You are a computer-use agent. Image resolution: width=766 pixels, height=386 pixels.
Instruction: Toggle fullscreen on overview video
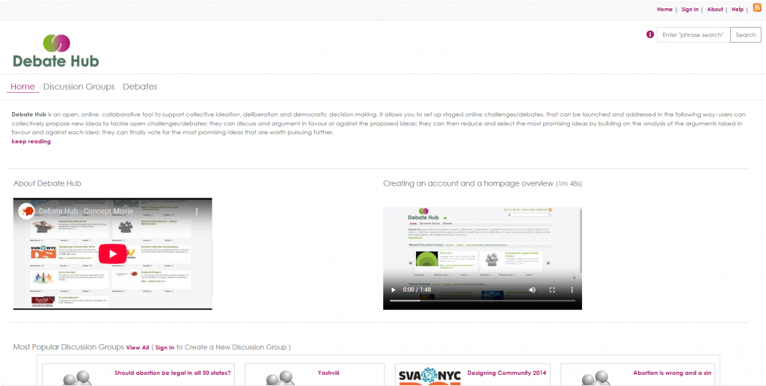coord(553,289)
